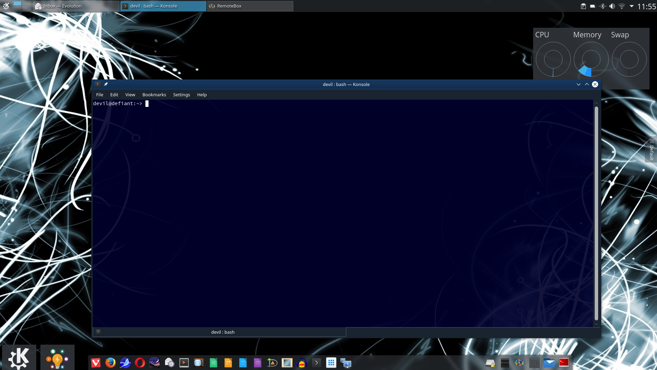Open the Bookmarks menu
This screenshot has width=657, height=370.
[154, 95]
